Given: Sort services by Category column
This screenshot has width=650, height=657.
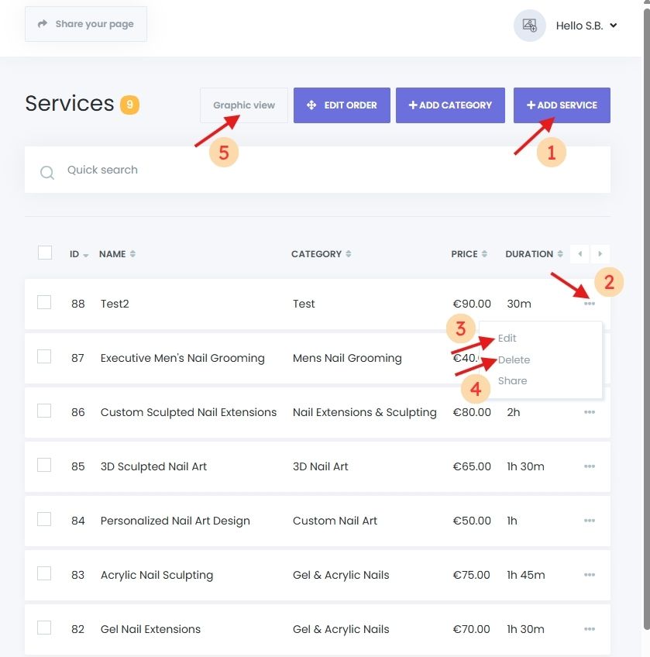Looking at the screenshot, I should point(321,254).
